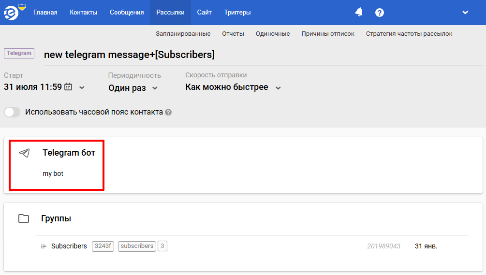Open the Subscribers group name
Viewport: 486px width, 275px height.
coord(69,246)
